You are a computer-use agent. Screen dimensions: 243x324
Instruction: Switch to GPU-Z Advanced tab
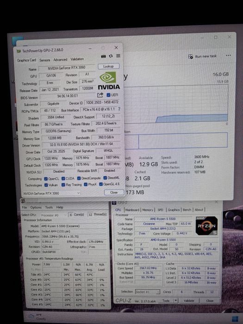point(60,60)
